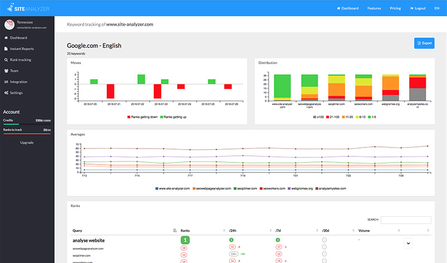This screenshot has width=447, height=263.
Task: Open Integration via its arrows icon
Action: click(6, 82)
